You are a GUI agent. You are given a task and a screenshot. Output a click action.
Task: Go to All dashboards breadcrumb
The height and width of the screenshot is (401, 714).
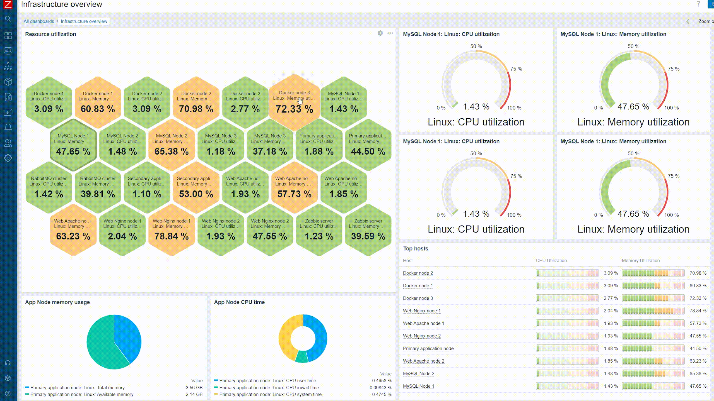click(x=39, y=21)
